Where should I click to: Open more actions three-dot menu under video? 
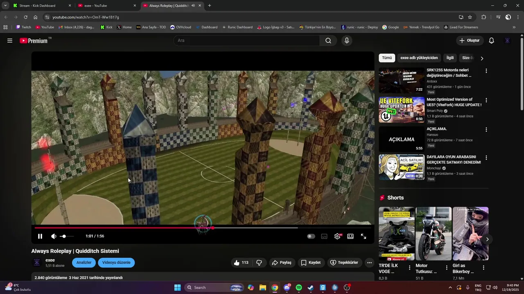coord(369,263)
